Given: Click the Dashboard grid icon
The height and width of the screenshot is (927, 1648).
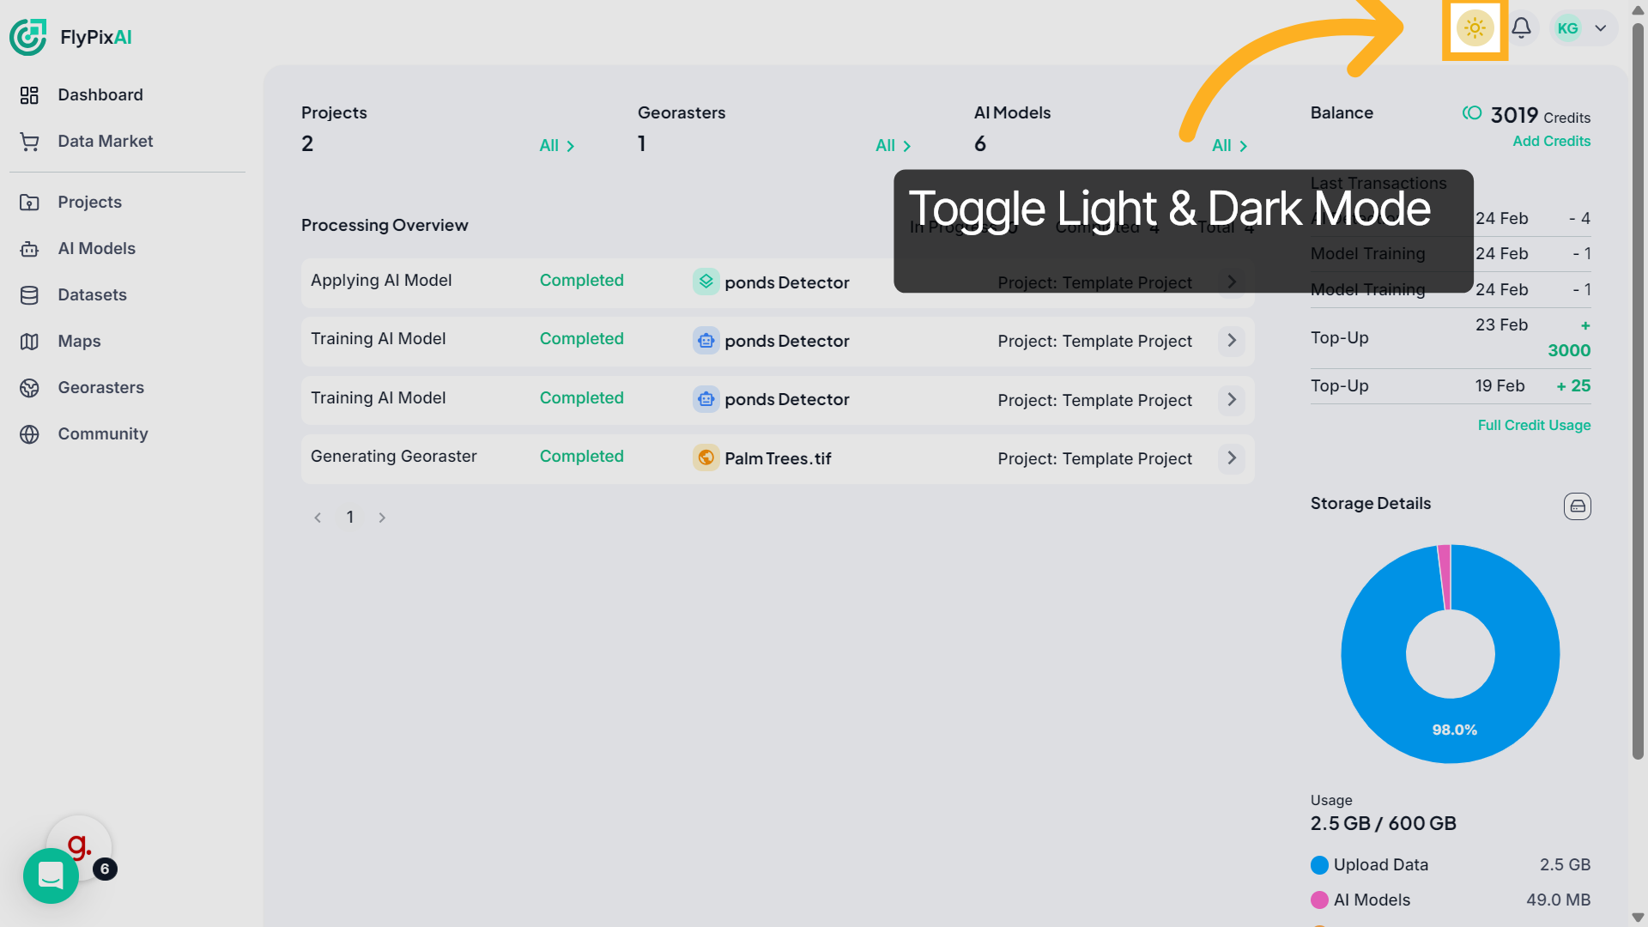Looking at the screenshot, I should tap(29, 95).
